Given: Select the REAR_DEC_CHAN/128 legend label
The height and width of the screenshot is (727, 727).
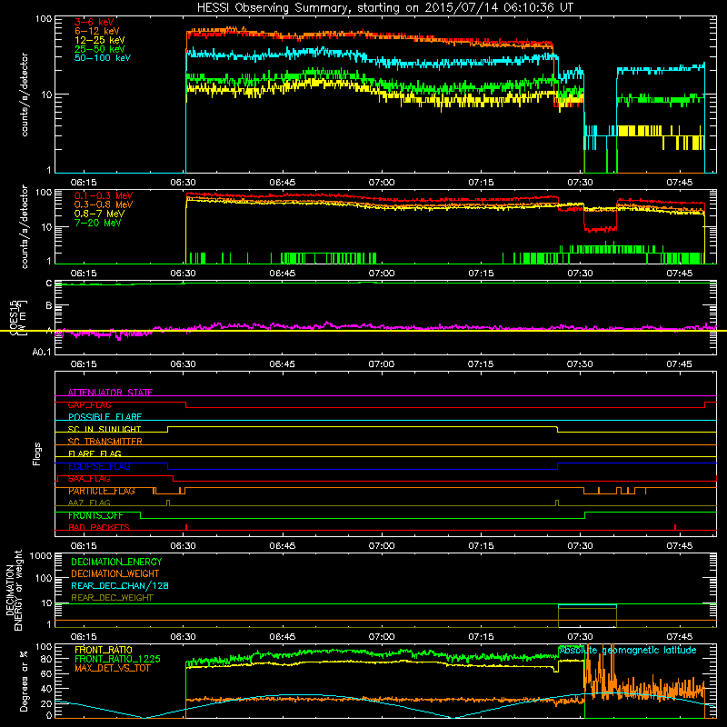Looking at the screenshot, I should click(x=120, y=586).
